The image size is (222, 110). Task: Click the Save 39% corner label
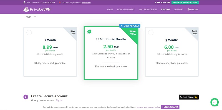tap(195, 32)
